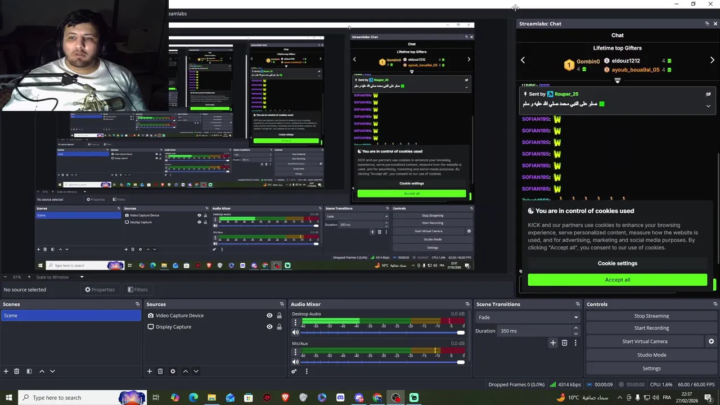The width and height of the screenshot is (720, 405).
Task: Move the scene up in Scenes panel
Action: (x=42, y=371)
